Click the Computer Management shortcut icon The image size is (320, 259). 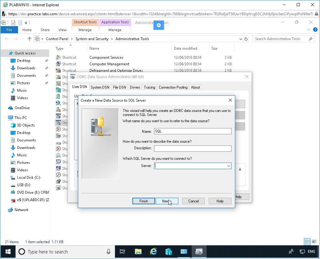pos(58,64)
